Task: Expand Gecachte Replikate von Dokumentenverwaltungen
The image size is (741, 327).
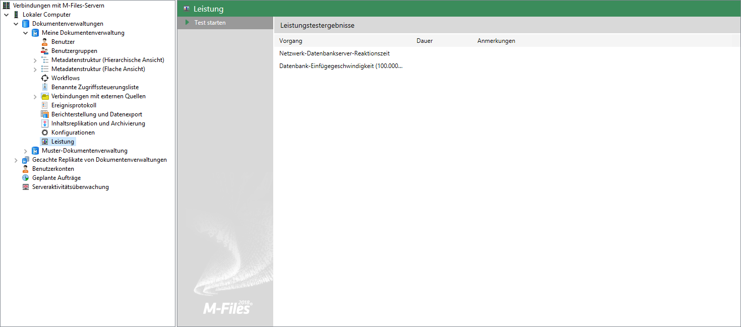Action: pos(16,160)
